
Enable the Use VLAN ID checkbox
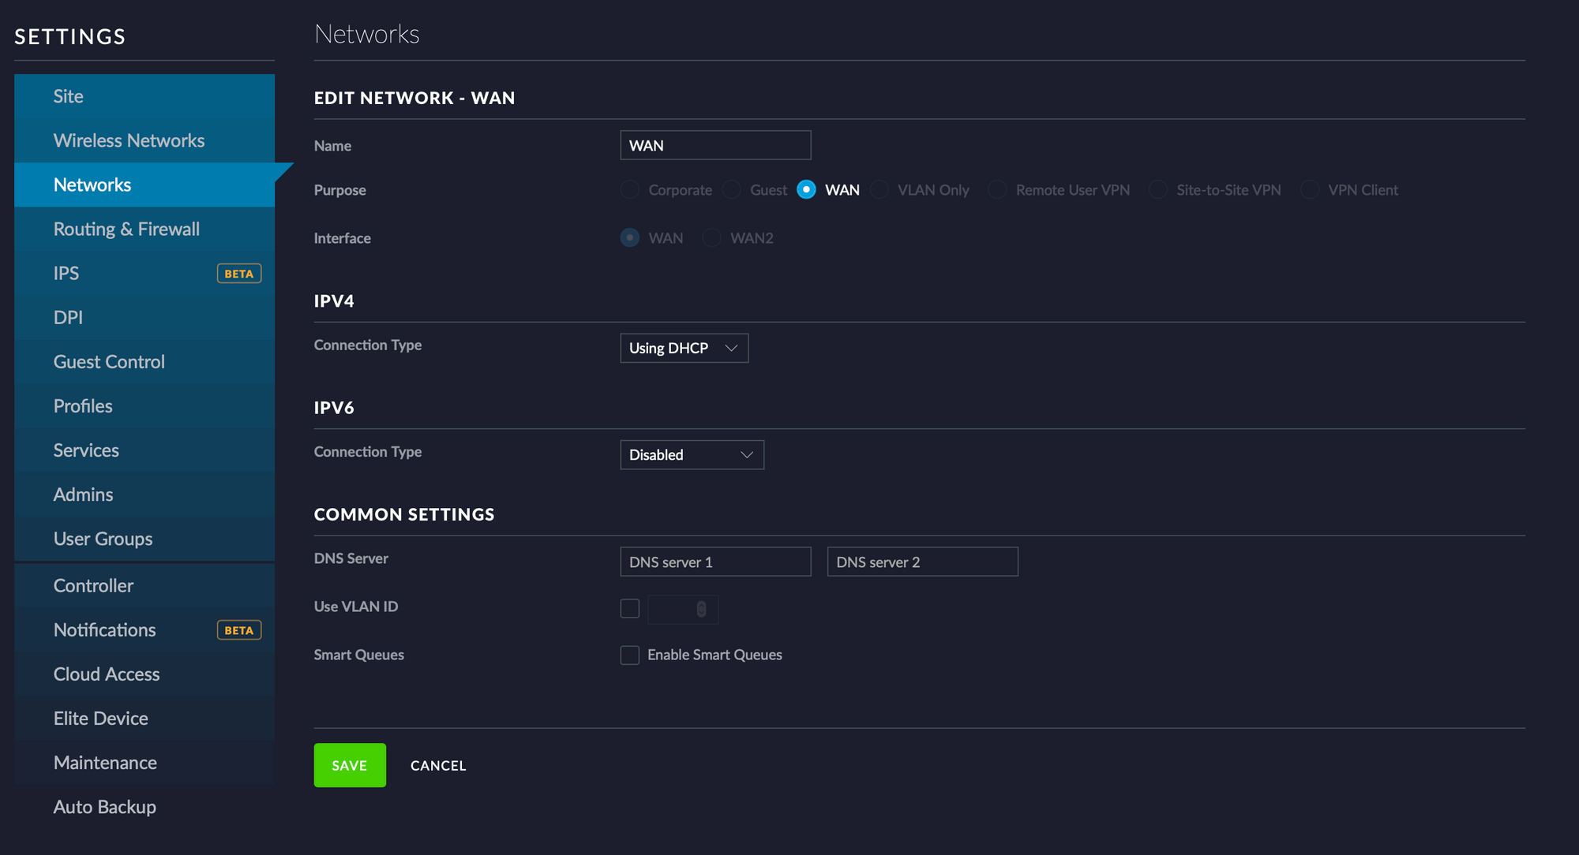tap(629, 608)
